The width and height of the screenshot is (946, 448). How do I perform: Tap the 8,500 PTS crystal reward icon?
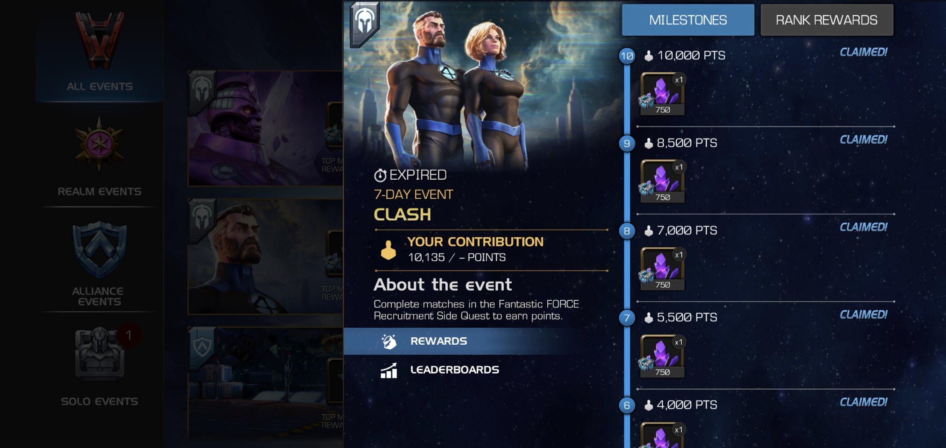[662, 181]
